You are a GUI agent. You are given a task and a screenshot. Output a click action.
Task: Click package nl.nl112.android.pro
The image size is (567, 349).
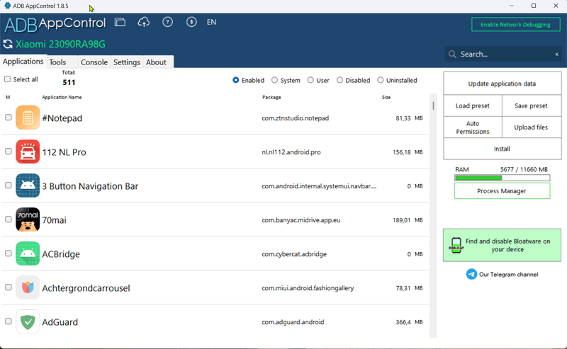click(x=291, y=152)
